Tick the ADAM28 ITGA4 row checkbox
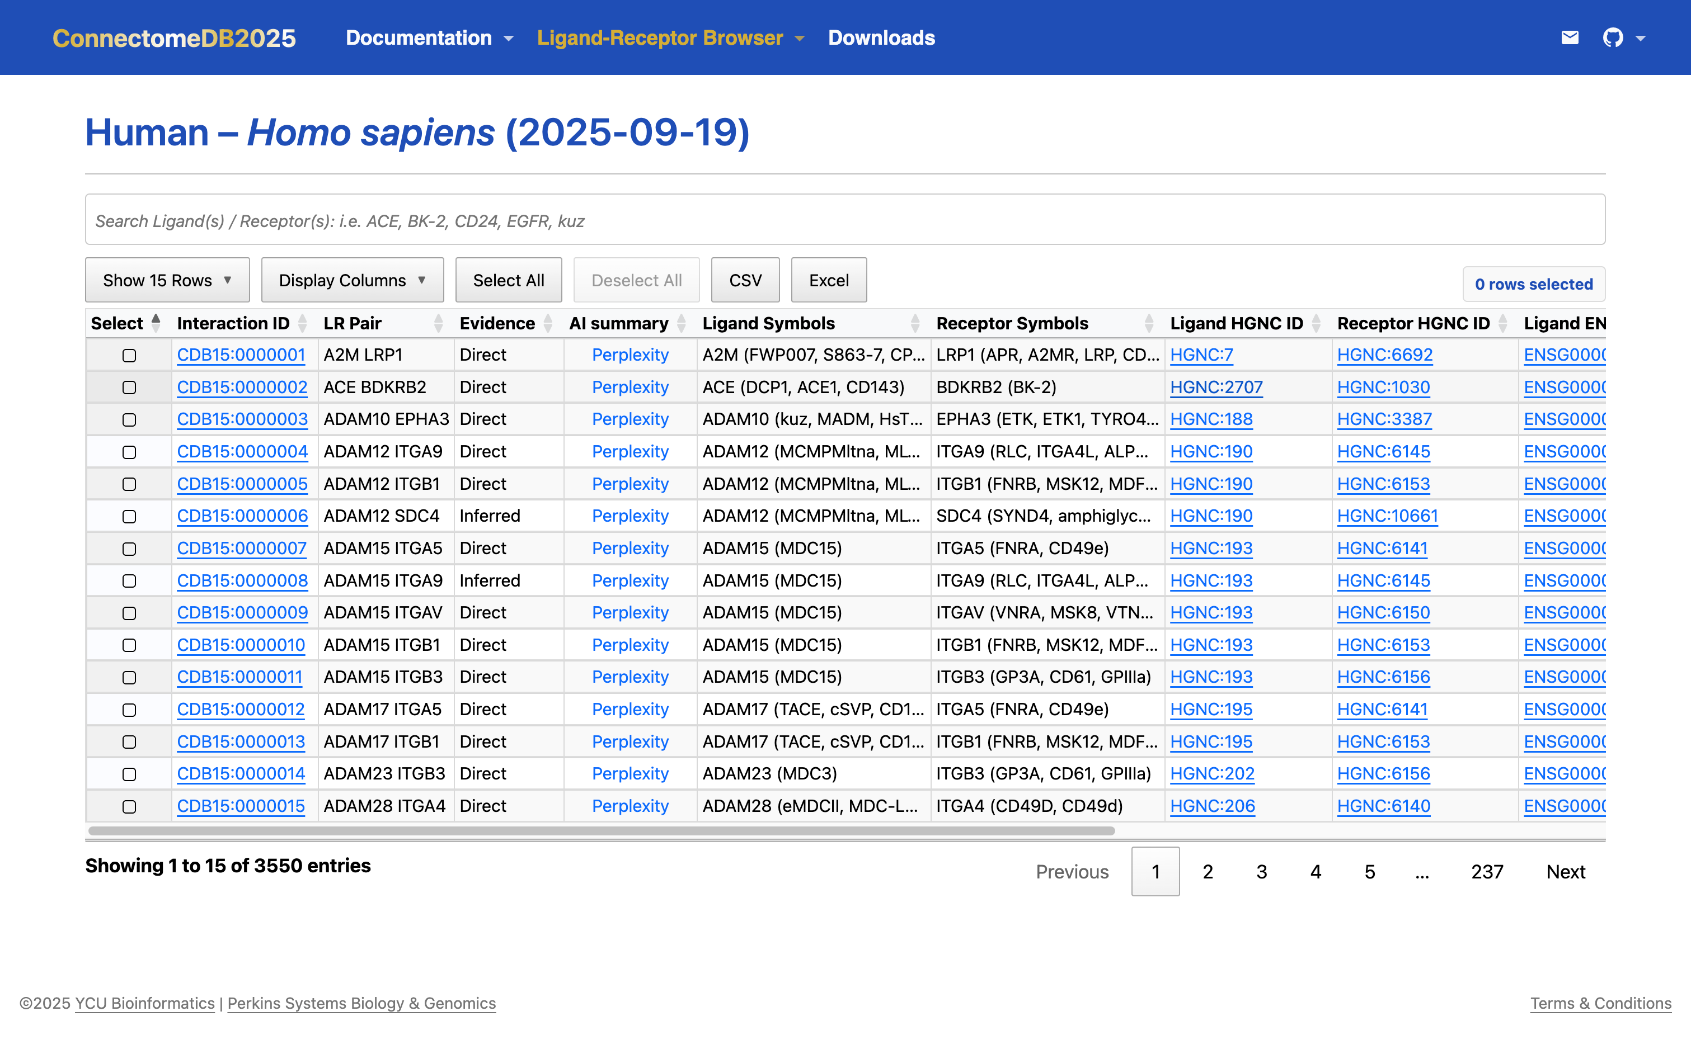The image size is (1691, 1049). point(129,806)
